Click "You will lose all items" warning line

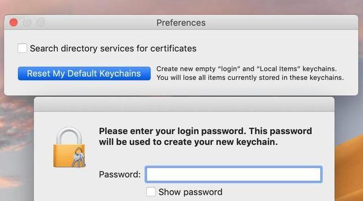coord(250,78)
